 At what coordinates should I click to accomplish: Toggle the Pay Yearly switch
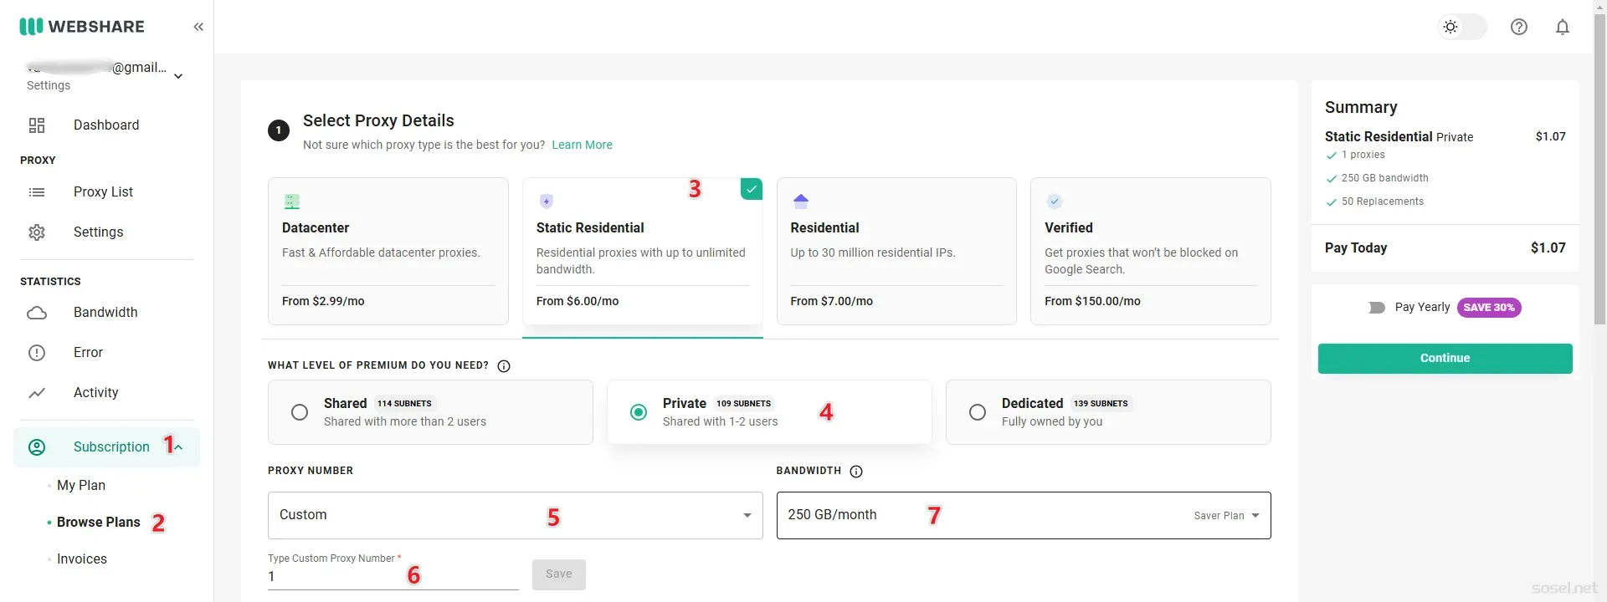coord(1377,308)
